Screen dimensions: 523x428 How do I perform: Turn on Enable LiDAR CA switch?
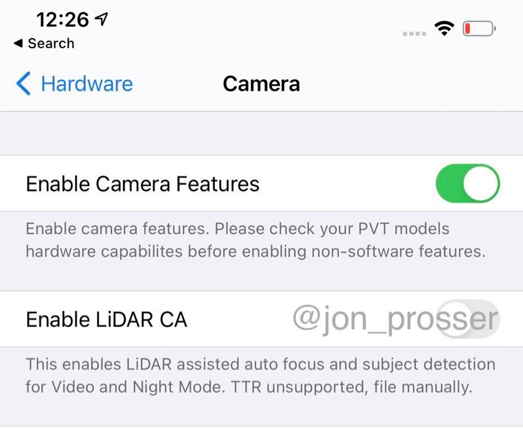468,319
